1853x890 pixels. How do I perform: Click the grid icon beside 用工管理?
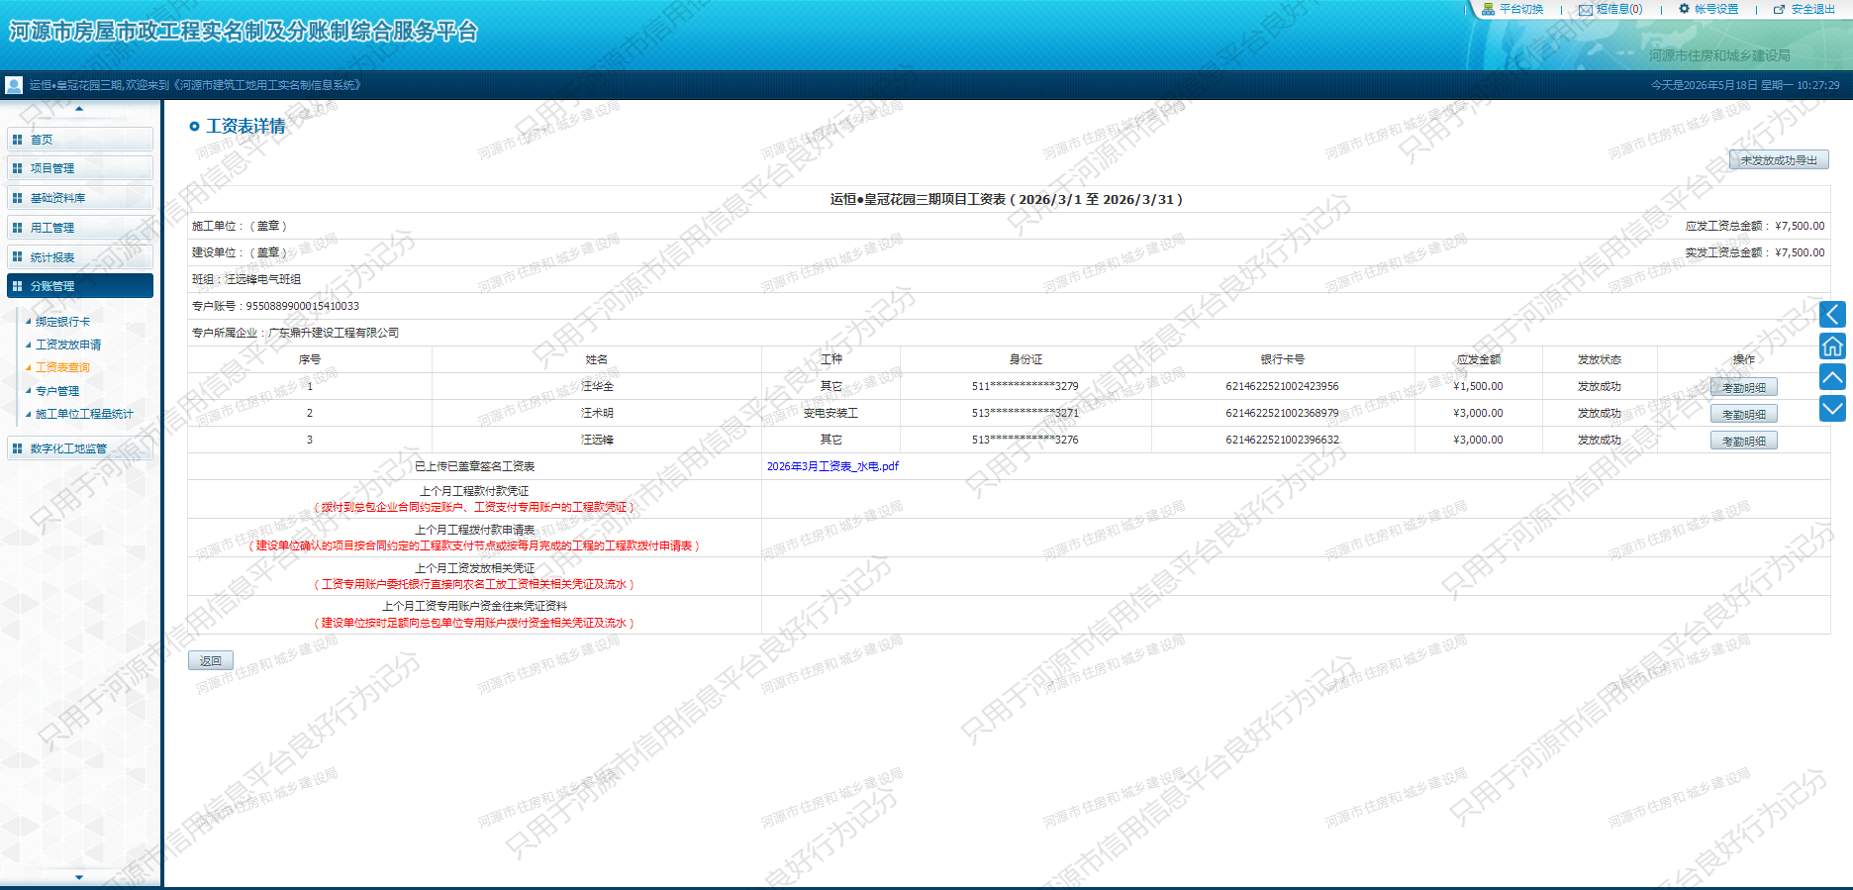(17, 228)
